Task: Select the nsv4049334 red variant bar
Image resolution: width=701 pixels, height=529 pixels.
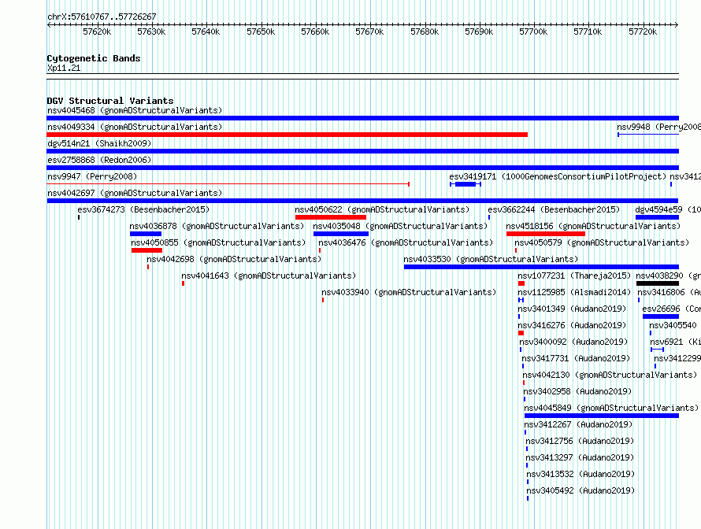Action: coord(287,135)
